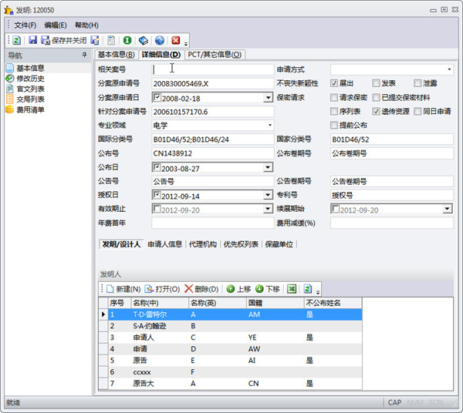The width and height of the screenshot is (463, 413).
Task: Click the document page icon in the main toolbar
Action: click(x=111, y=40)
